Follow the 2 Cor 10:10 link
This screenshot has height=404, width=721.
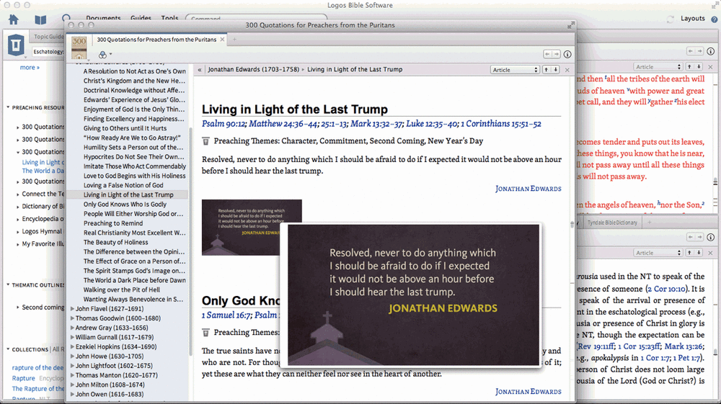point(667,289)
